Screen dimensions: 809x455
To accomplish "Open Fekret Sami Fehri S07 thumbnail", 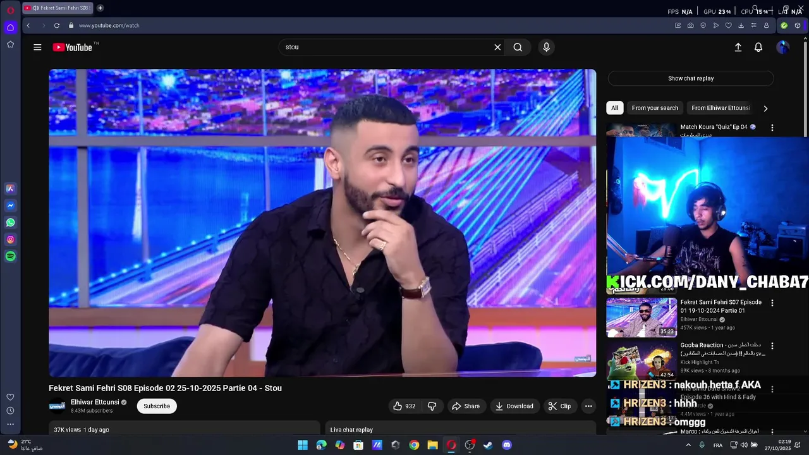I will pyautogui.click(x=642, y=317).
